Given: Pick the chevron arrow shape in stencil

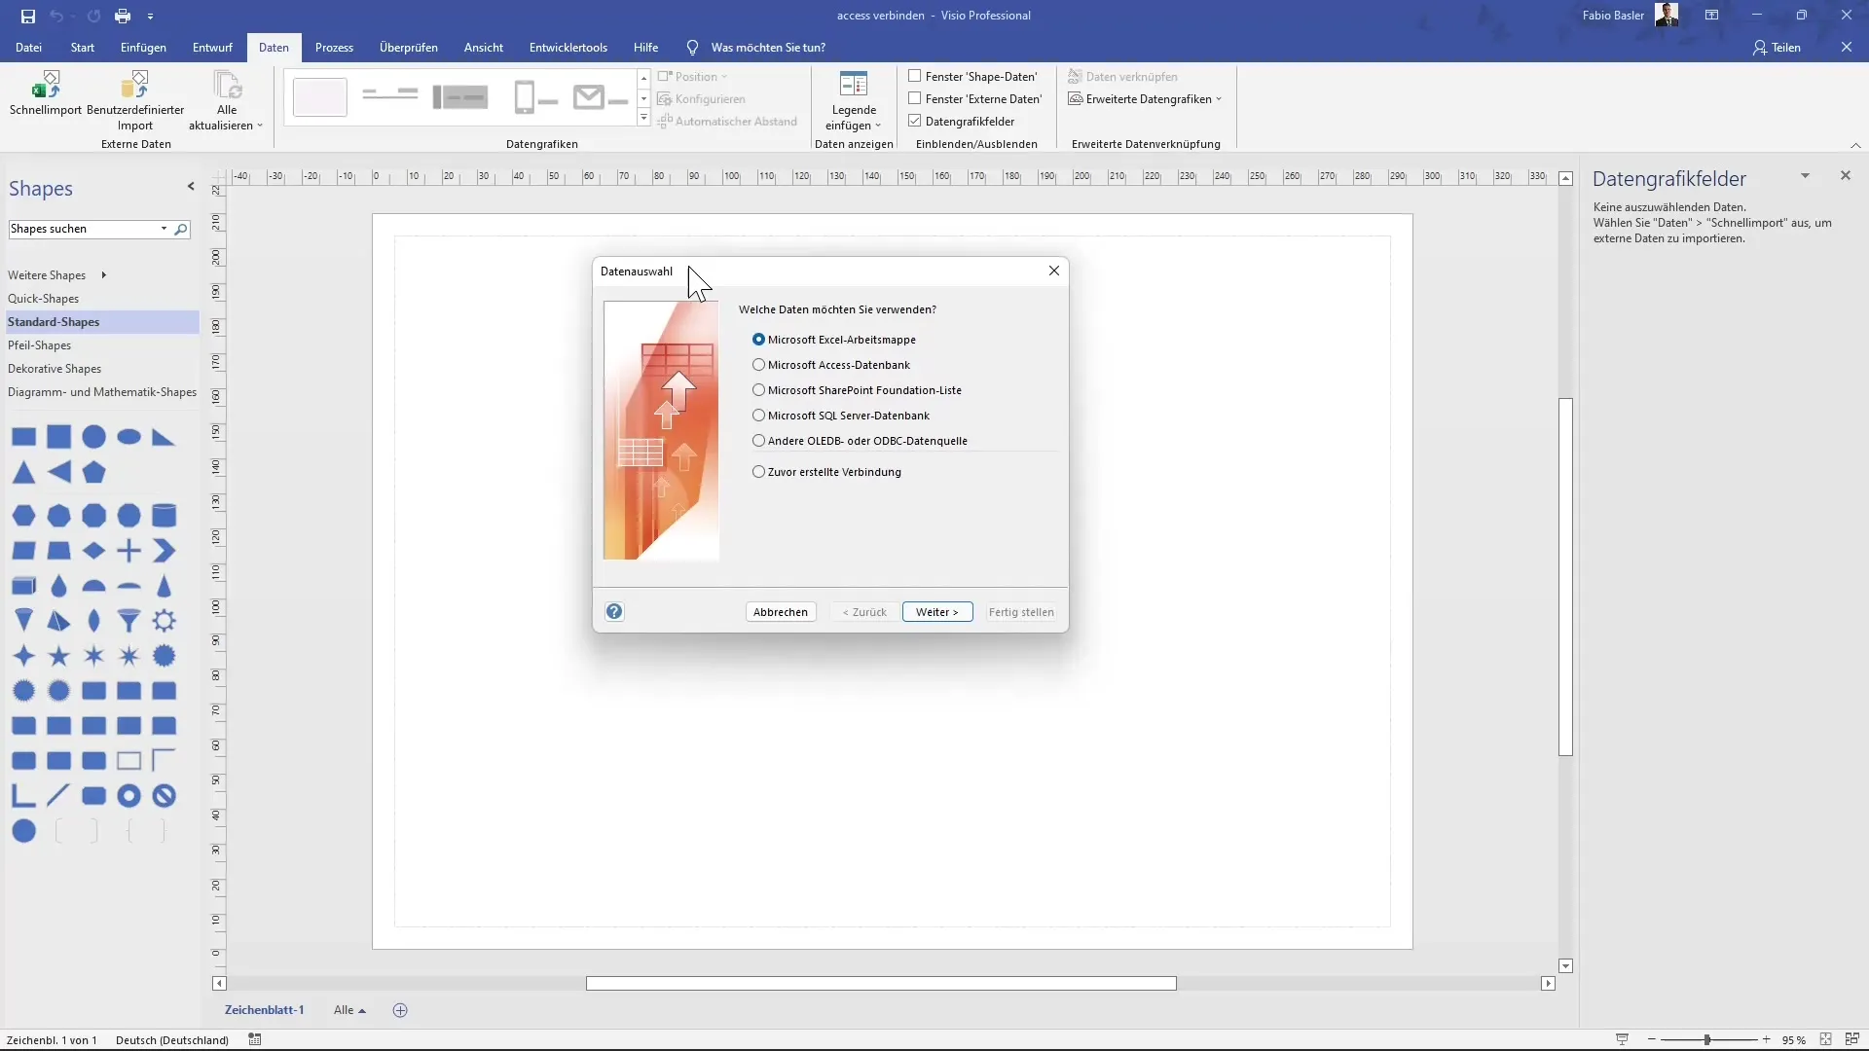Looking at the screenshot, I should (x=165, y=551).
